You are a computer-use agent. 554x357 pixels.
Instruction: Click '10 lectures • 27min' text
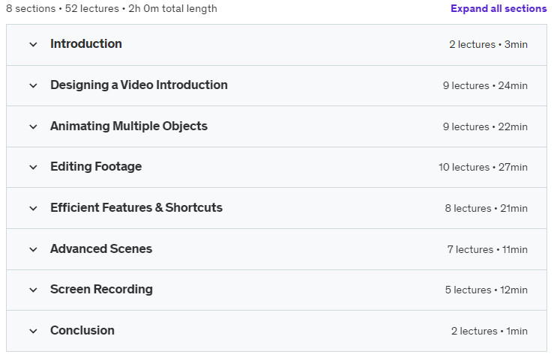coord(483,167)
